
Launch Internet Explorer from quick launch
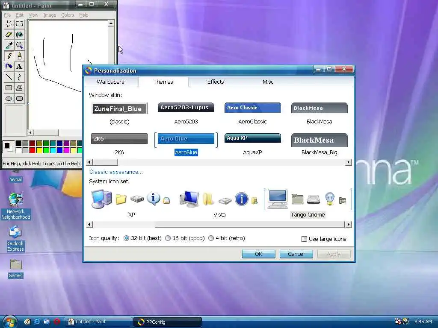37,322
